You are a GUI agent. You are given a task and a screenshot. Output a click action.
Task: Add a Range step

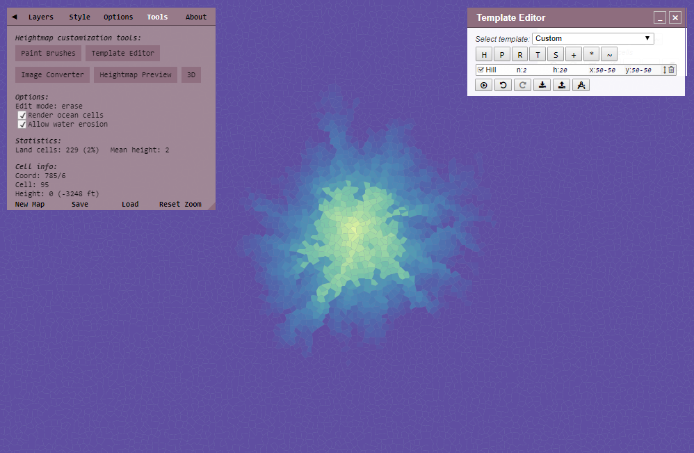click(x=519, y=54)
